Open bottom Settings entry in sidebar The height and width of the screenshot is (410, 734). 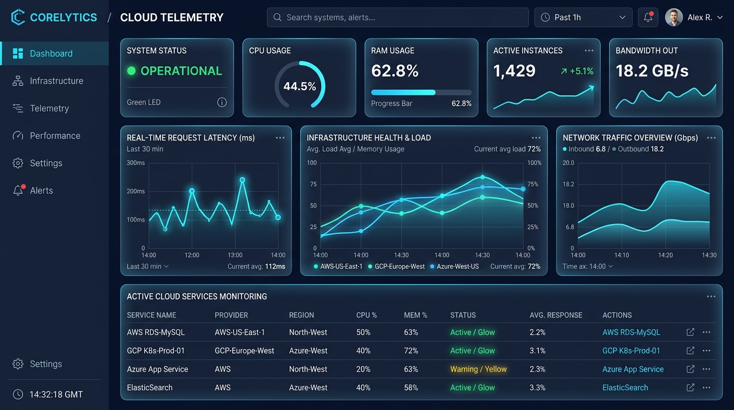coord(54,364)
